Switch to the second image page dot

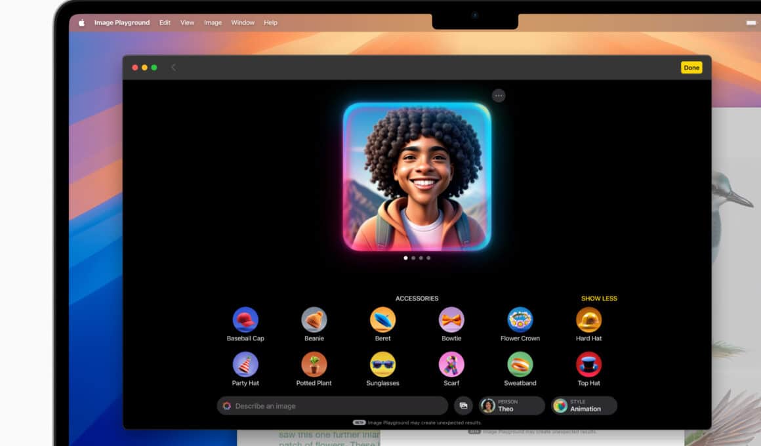[x=413, y=258]
